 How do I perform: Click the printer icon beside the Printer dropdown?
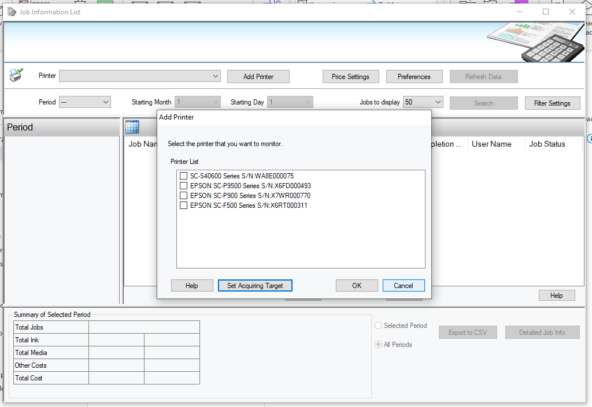point(16,74)
